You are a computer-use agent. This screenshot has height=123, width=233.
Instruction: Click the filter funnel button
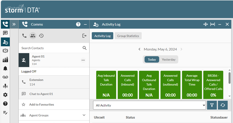pos(212,105)
